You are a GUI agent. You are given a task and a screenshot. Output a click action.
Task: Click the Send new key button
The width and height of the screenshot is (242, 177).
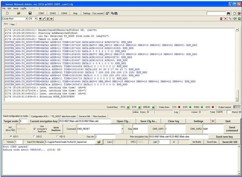click(224, 137)
